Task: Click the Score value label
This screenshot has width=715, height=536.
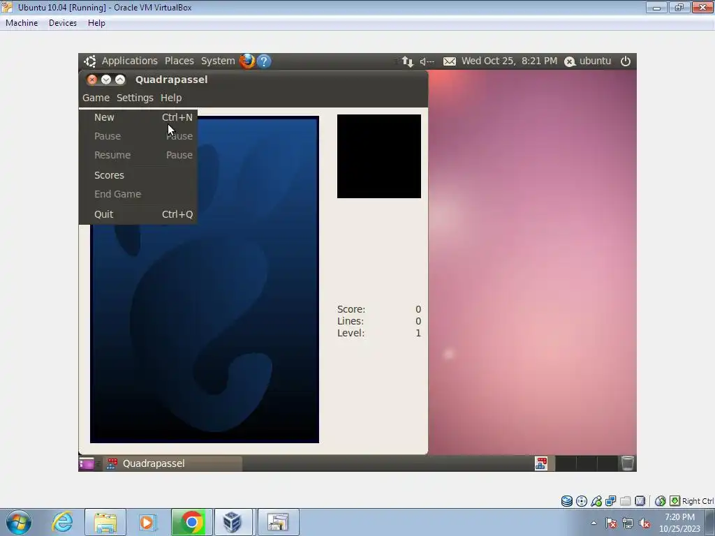Action: [351, 309]
